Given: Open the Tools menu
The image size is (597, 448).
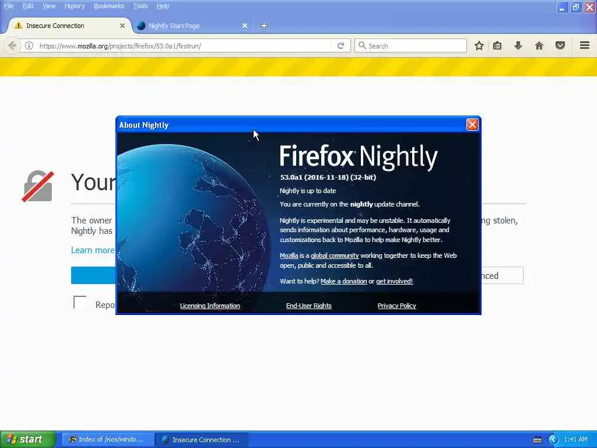Looking at the screenshot, I should 141,6.
